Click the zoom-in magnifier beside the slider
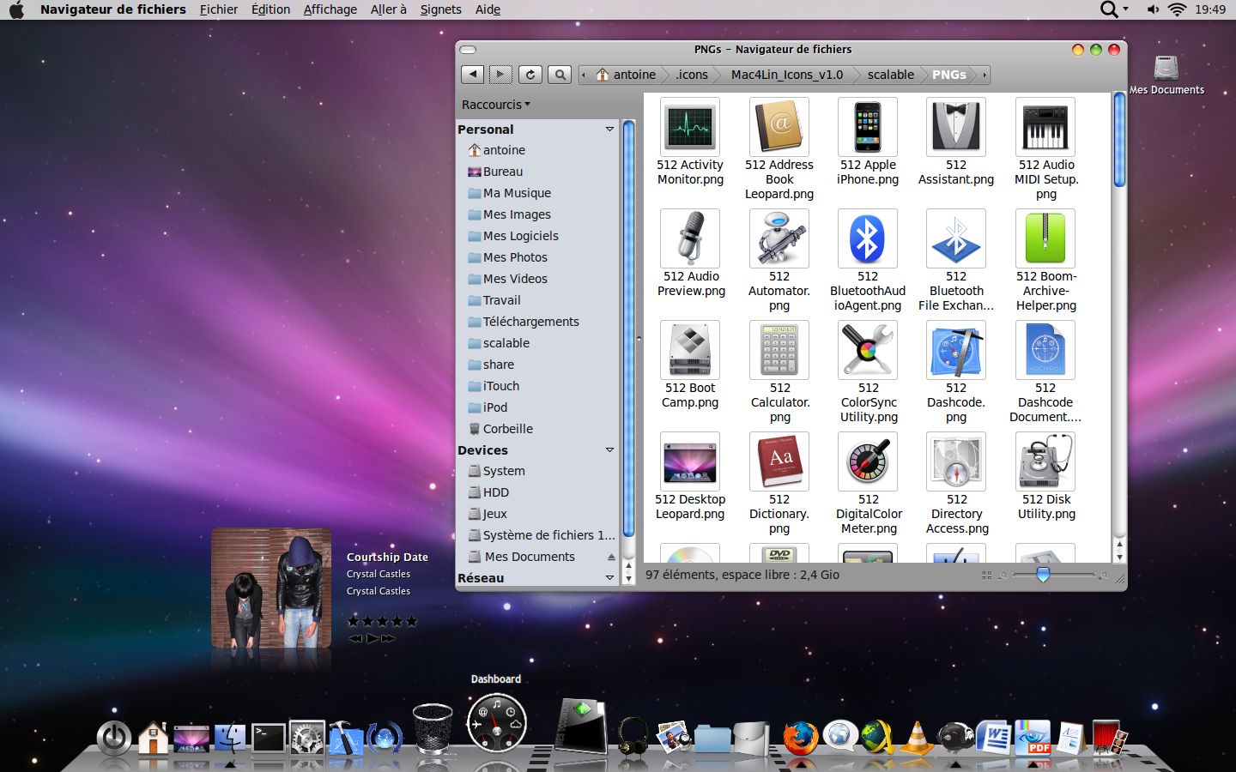The image size is (1236, 772). pos(1103,576)
